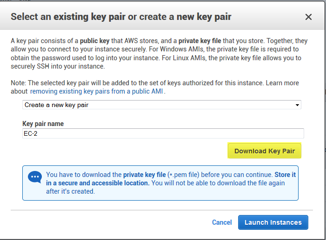Click the blue speech bubble info icon
The height and width of the screenshot is (240, 326).
point(35,177)
